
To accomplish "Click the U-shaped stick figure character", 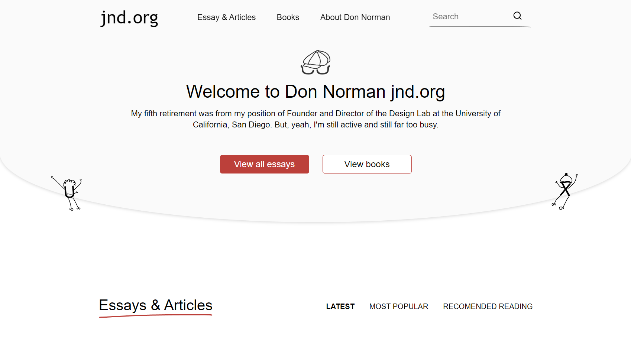I will click(x=67, y=193).
